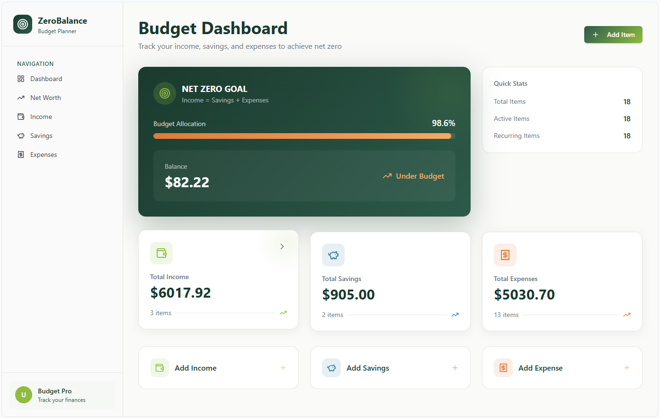Click the Under Budget status label
The image size is (660, 418).
420,176
